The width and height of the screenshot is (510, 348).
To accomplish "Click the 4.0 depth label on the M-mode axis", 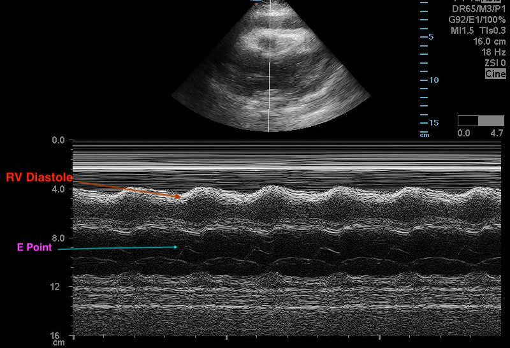I will [58, 189].
